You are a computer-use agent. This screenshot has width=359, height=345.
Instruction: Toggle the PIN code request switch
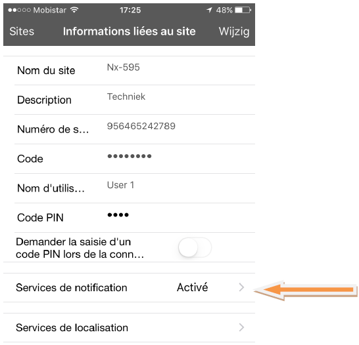click(195, 247)
